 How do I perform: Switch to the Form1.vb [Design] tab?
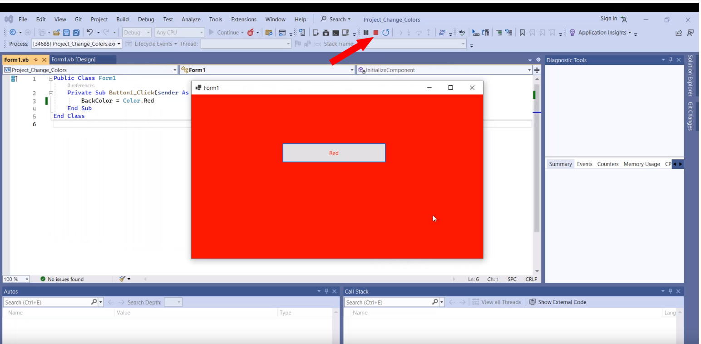coord(74,60)
